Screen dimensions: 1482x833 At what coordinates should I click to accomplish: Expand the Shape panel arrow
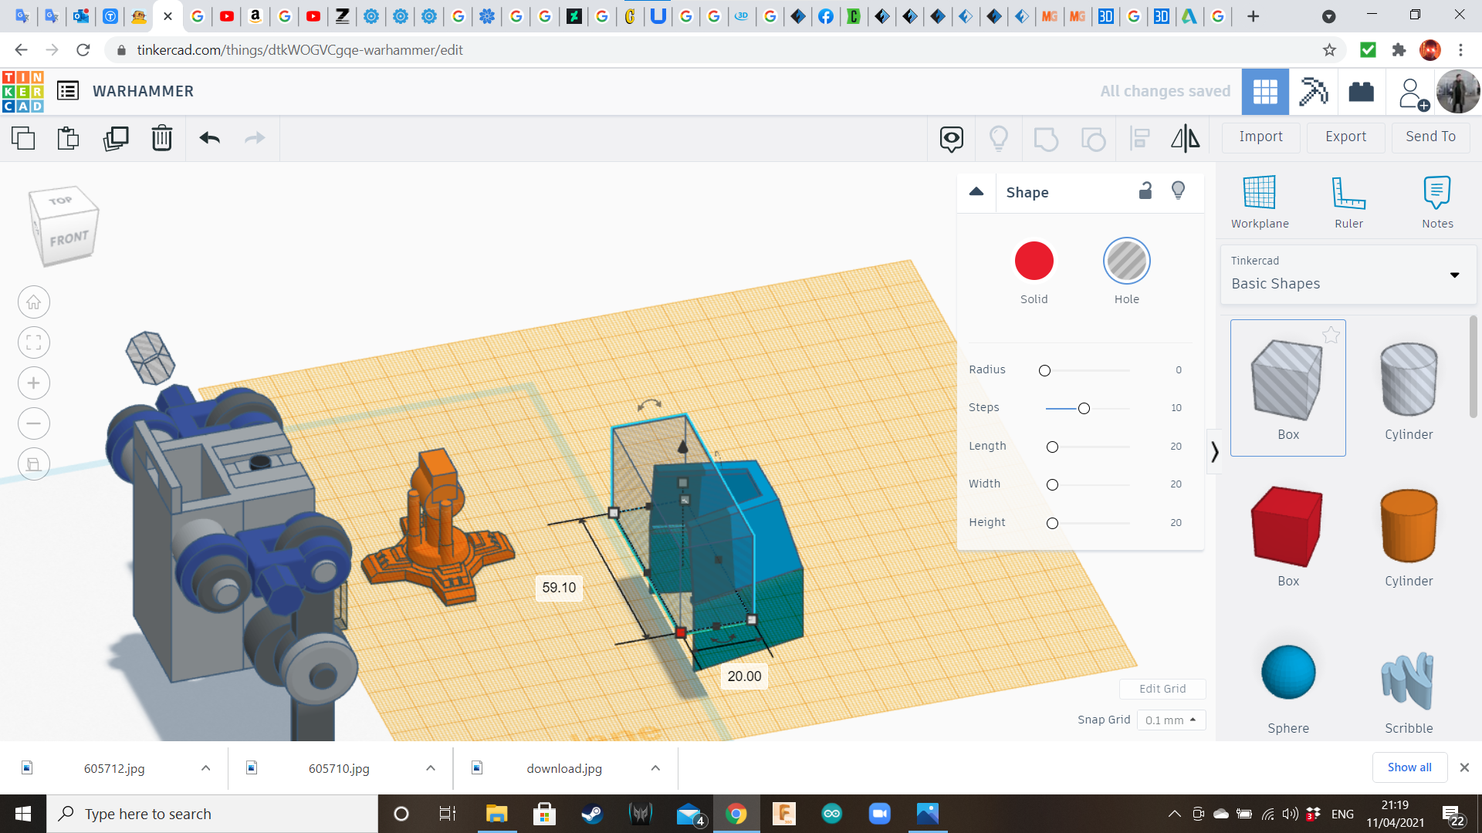975,191
